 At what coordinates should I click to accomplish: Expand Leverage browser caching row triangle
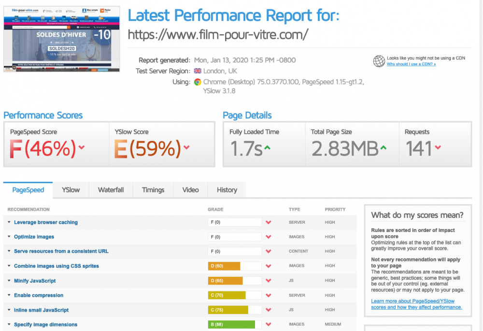pos(9,222)
